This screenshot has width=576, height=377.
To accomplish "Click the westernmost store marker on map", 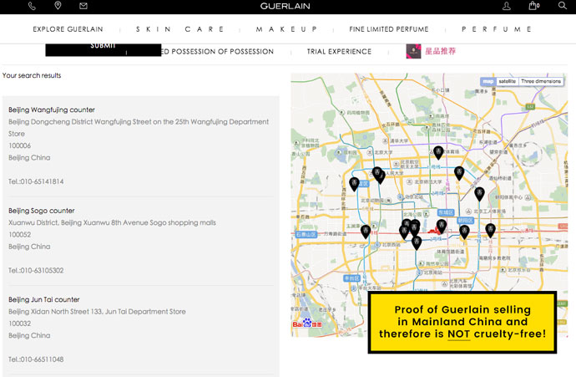I will click(x=354, y=184).
